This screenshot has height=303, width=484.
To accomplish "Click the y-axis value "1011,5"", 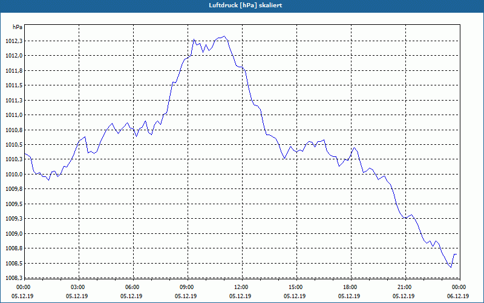I will click(14, 85).
